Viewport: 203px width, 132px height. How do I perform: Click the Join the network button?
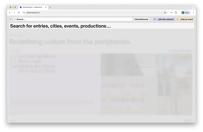tap(164, 19)
